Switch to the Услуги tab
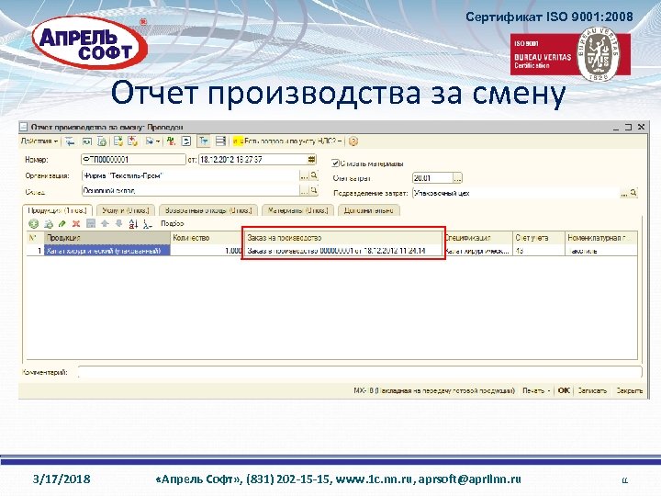The height and width of the screenshot is (496, 661). click(126, 210)
